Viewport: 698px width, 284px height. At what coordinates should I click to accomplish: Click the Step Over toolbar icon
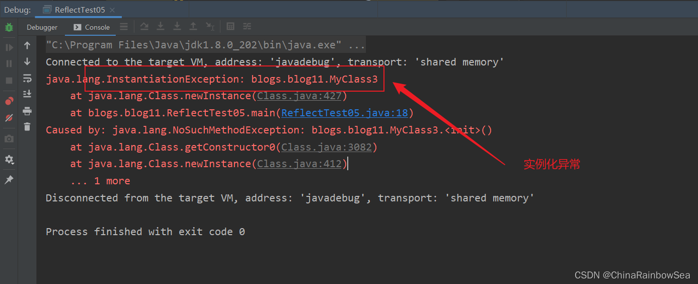pos(144,27)
